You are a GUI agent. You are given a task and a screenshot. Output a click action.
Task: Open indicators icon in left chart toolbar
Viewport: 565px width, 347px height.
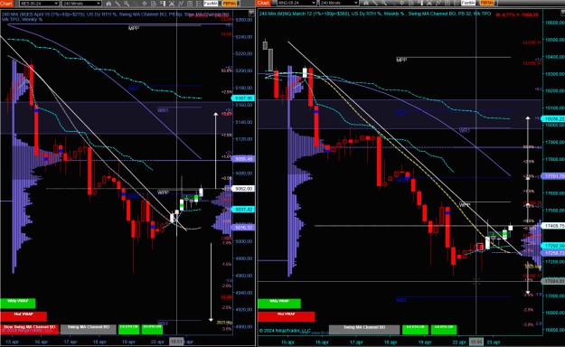[181, 4]
